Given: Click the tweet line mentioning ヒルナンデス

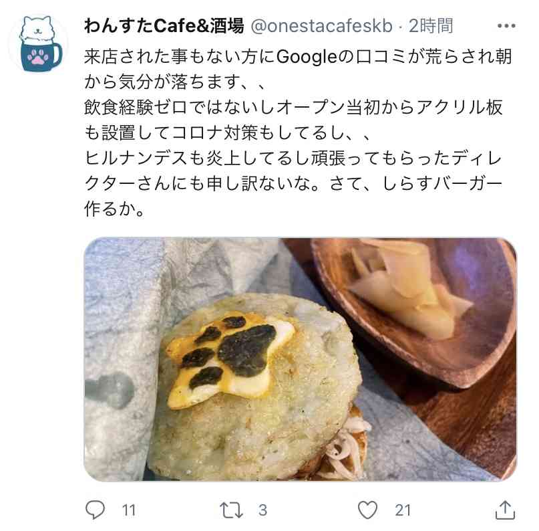Looking at the screenshot, I should pyautogui.click(x=293, y=158).
